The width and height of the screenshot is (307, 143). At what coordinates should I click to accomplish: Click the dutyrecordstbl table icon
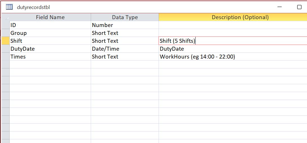(9, 7)
